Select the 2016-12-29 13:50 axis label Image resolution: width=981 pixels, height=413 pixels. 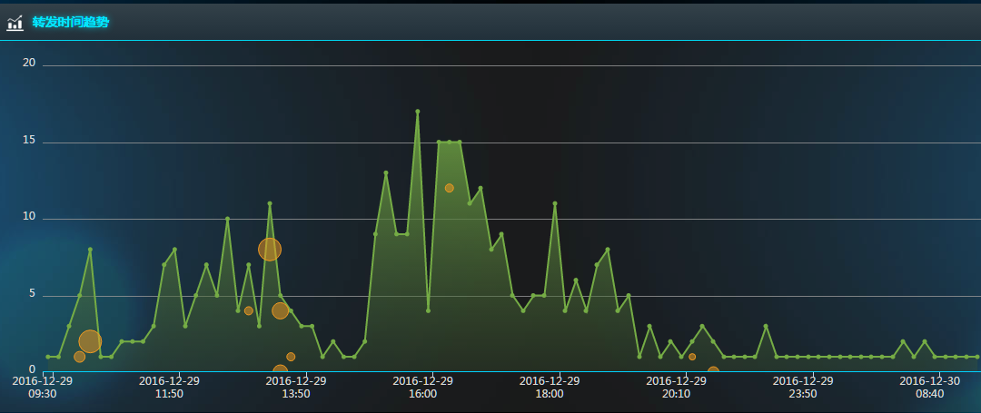tap(296, 388)
